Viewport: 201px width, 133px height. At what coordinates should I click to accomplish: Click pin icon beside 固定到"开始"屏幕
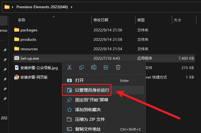69,100
